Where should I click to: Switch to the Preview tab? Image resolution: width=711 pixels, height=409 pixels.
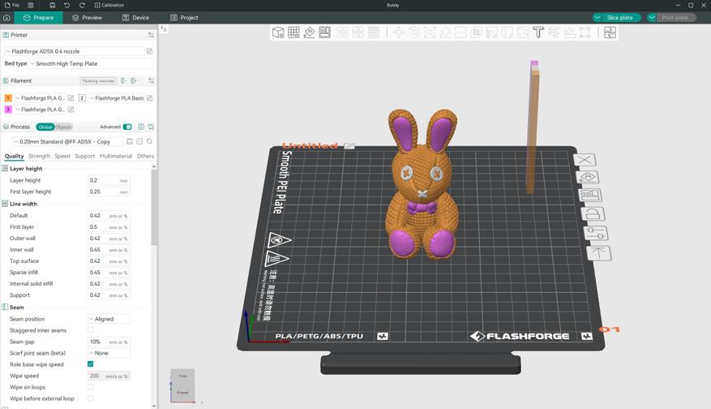pyautogui.click(x=87, y=17)
